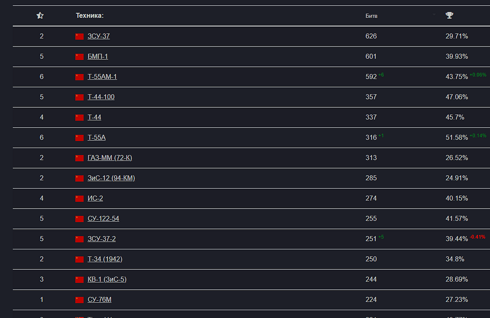This screenshot has width=490, height=318.
Task: Follow the ЗиС-12 (94-КМ) link
Action: coord(111,178)
